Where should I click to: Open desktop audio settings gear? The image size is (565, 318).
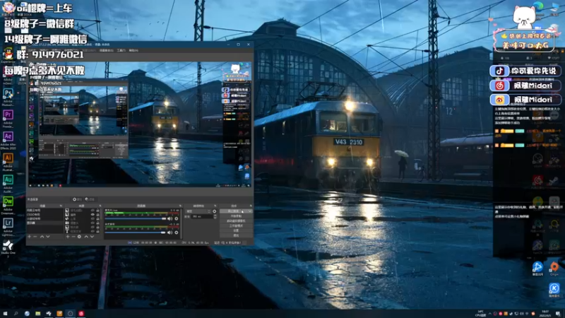tap(176, 232)
